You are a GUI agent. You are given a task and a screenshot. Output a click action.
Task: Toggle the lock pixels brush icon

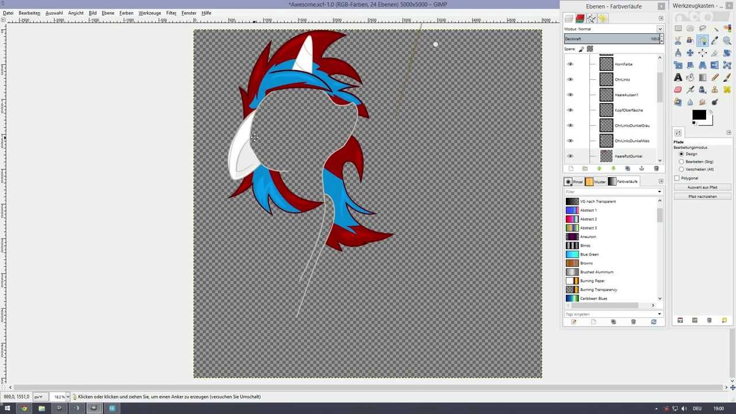pos(581,49)
